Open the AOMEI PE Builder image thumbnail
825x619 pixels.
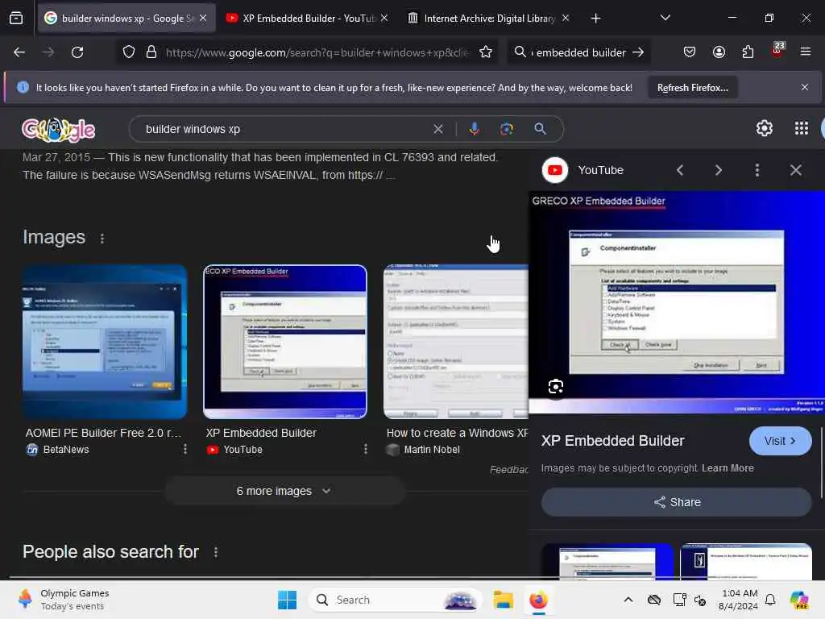105,342
